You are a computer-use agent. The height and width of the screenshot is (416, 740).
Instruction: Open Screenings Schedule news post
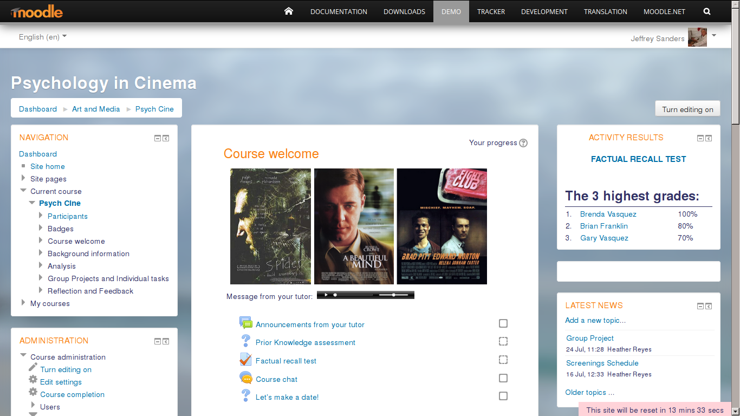(602, 363)
